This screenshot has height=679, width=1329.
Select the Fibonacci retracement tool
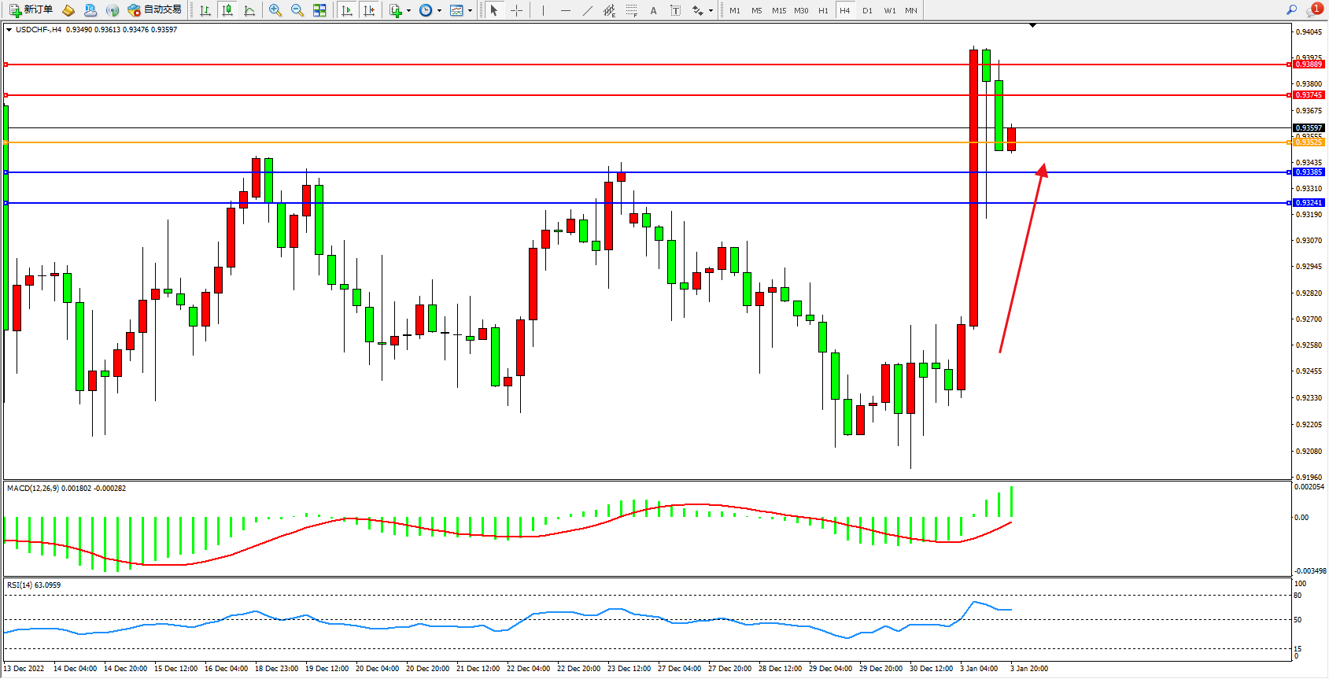(632, 10)
